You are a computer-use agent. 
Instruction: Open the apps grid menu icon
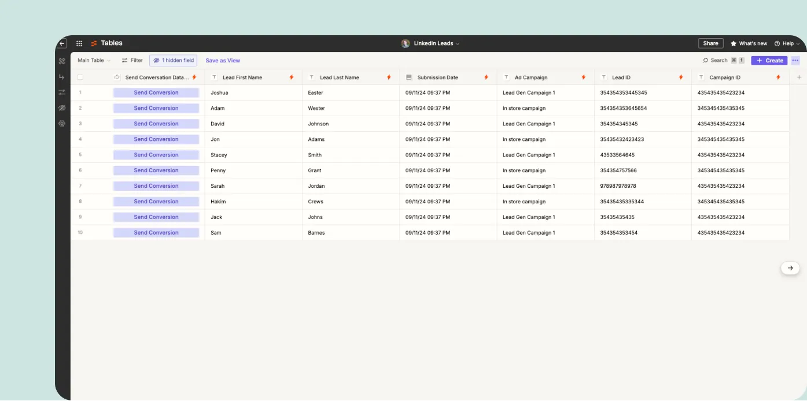coord(79,43)
